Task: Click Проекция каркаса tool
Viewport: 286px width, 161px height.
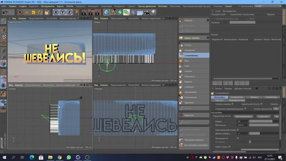Action: [194, 140]
